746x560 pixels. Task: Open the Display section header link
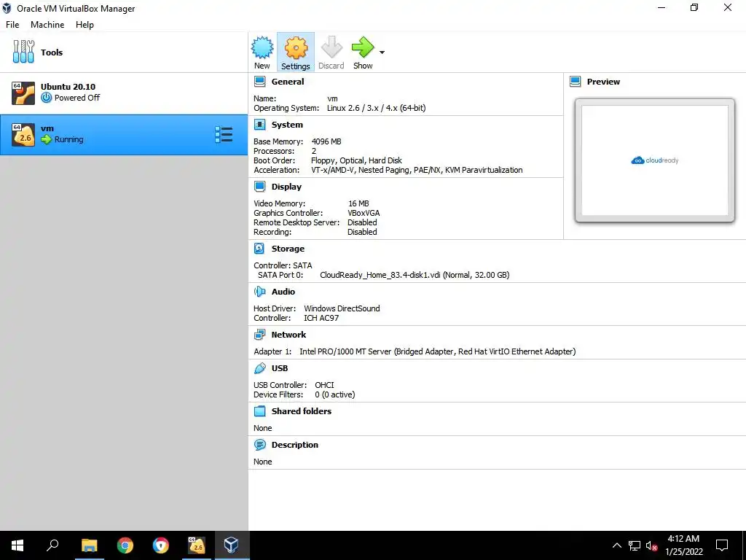pyautogui.click(x=286, y=187)
